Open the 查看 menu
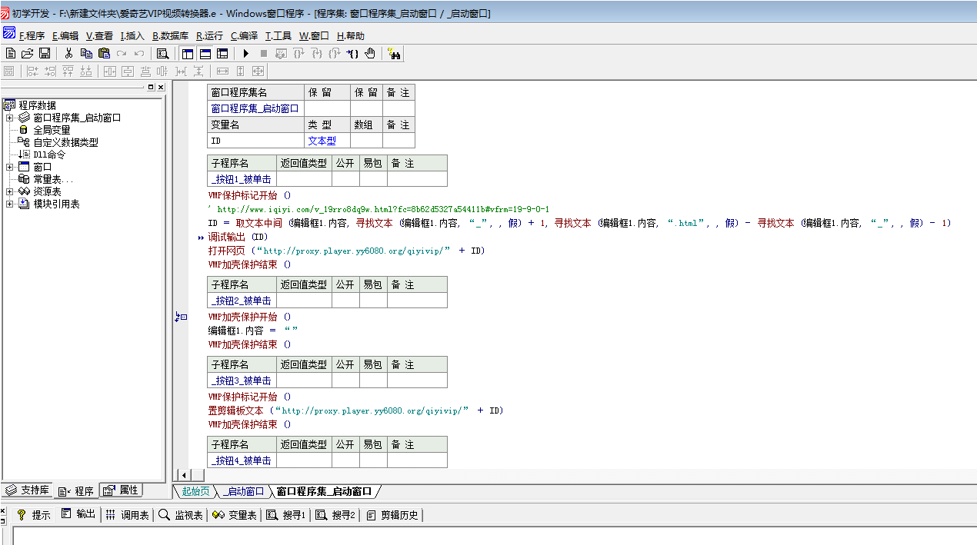This screenshot has height=545, width=977. (99, 35)
